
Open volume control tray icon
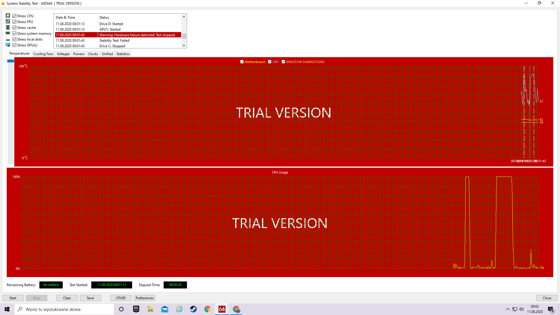point(521,309)
